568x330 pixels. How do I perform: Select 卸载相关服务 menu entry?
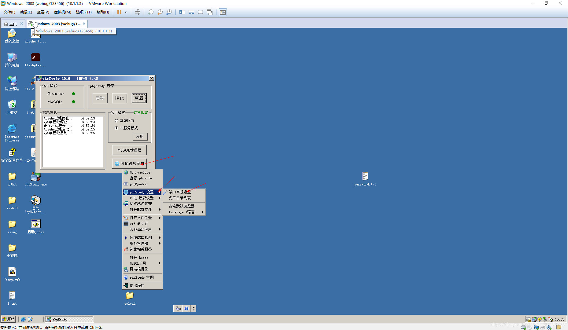pyautogui.click(x=142, y=249)
